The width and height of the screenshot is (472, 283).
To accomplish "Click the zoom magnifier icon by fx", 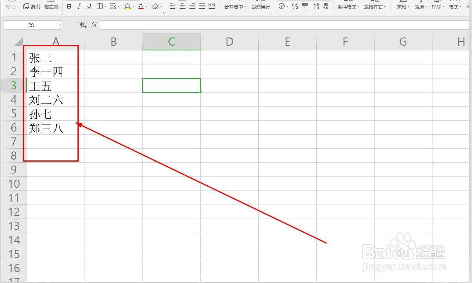I will (x=83, y=25).
